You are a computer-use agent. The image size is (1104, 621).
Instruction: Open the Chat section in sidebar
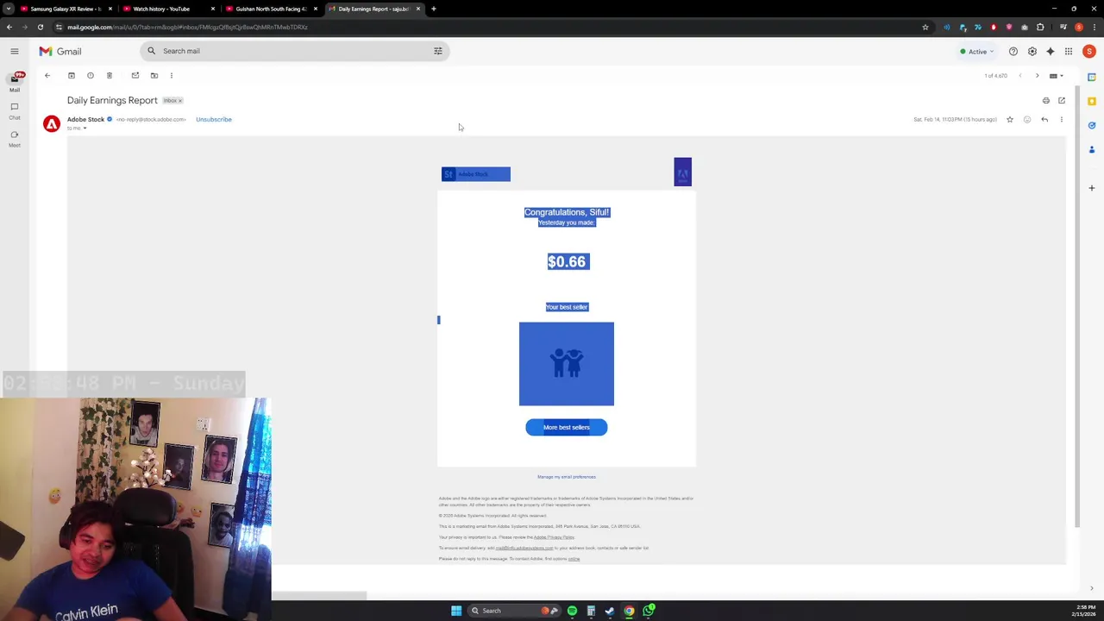tap(15, 110)
